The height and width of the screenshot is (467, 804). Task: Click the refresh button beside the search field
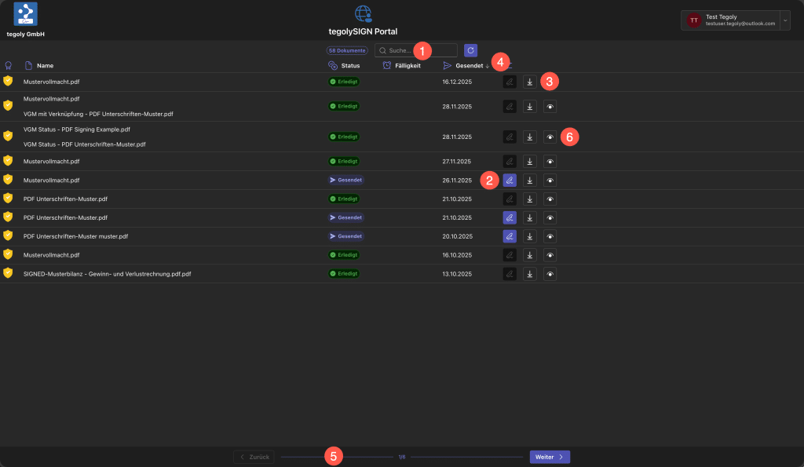tap(471, 50)
